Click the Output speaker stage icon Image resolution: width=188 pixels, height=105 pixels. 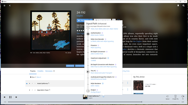pos(88,91)
